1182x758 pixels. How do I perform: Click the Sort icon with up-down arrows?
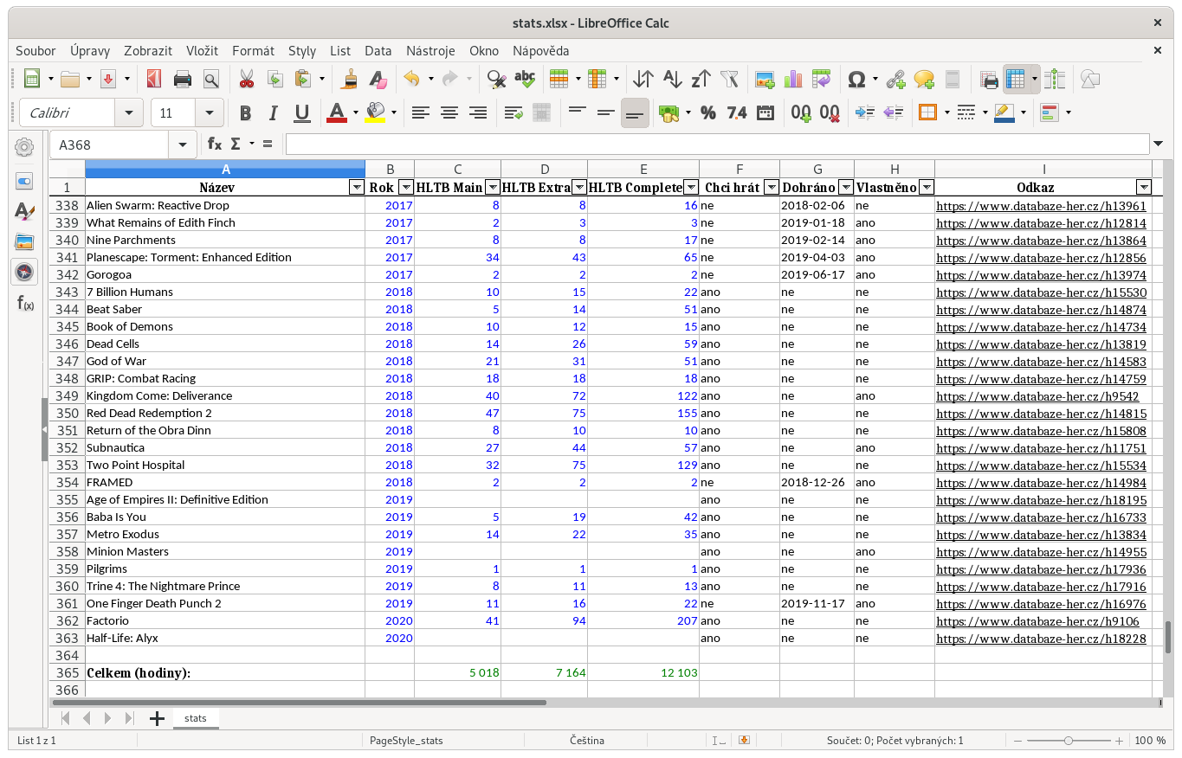click(x=643, y=80)
